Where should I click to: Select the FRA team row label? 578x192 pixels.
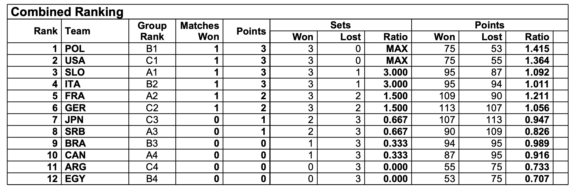click(75, 96)
